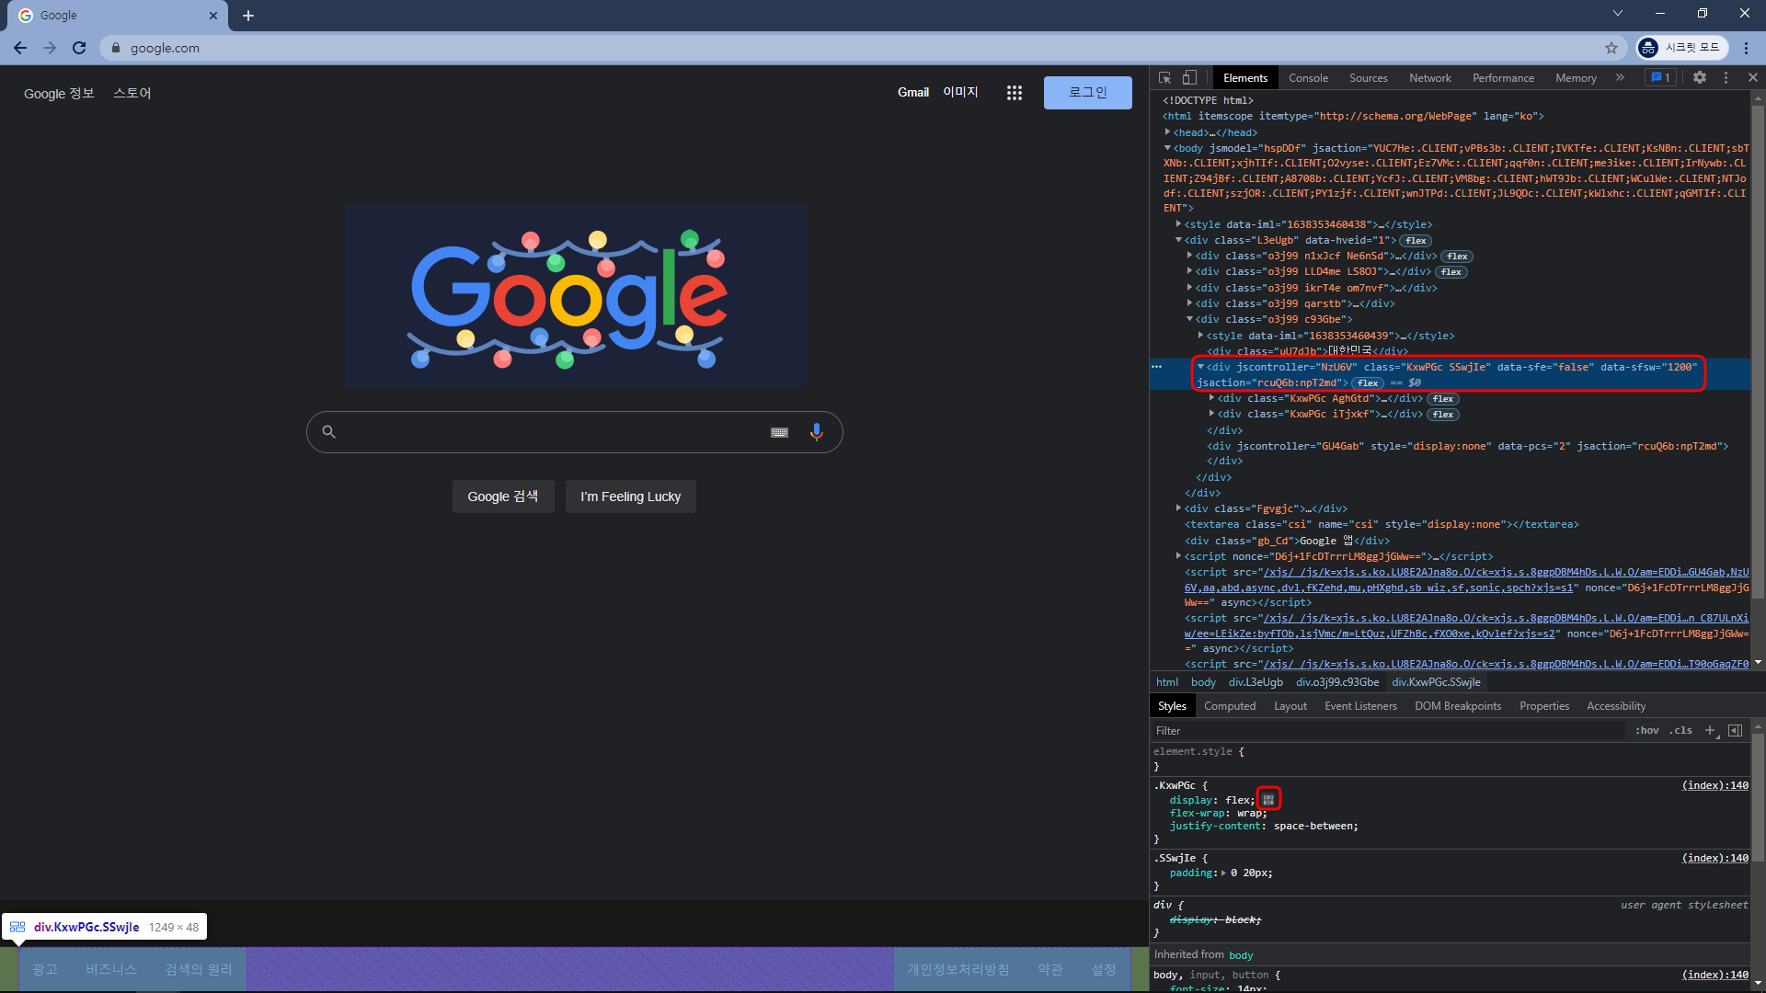Screen dimensions: 1766x993
Task: Select div.L3eUgb in the breadcrumb bar
Action: (x=1256, y=682)
